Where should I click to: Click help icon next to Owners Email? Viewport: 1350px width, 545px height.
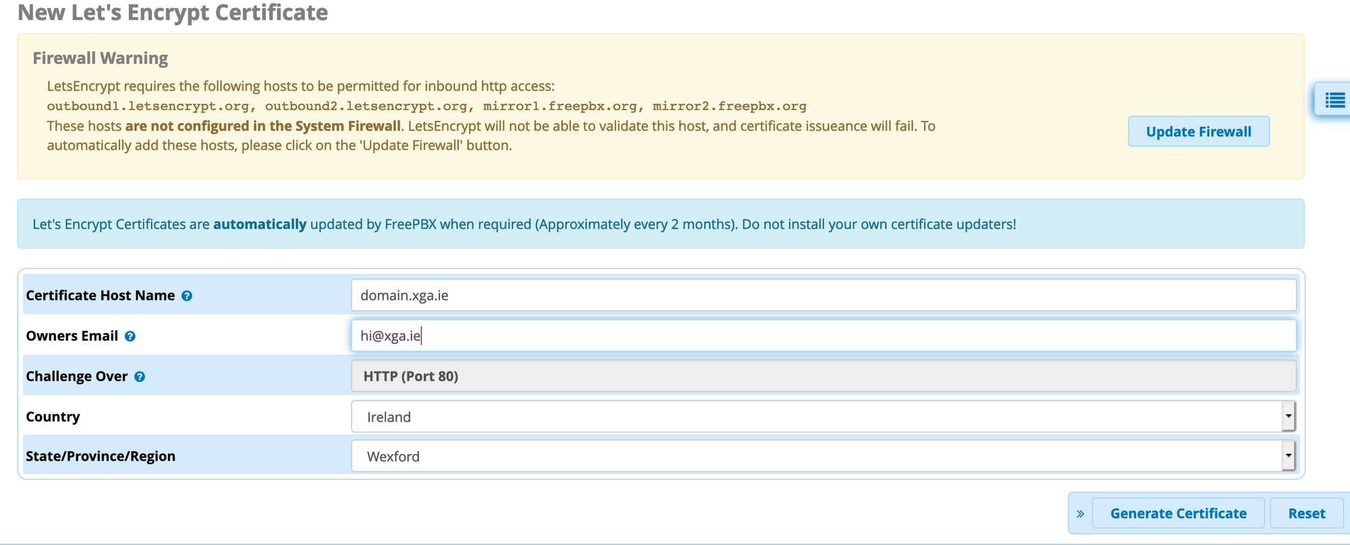[x=130, y=336]
